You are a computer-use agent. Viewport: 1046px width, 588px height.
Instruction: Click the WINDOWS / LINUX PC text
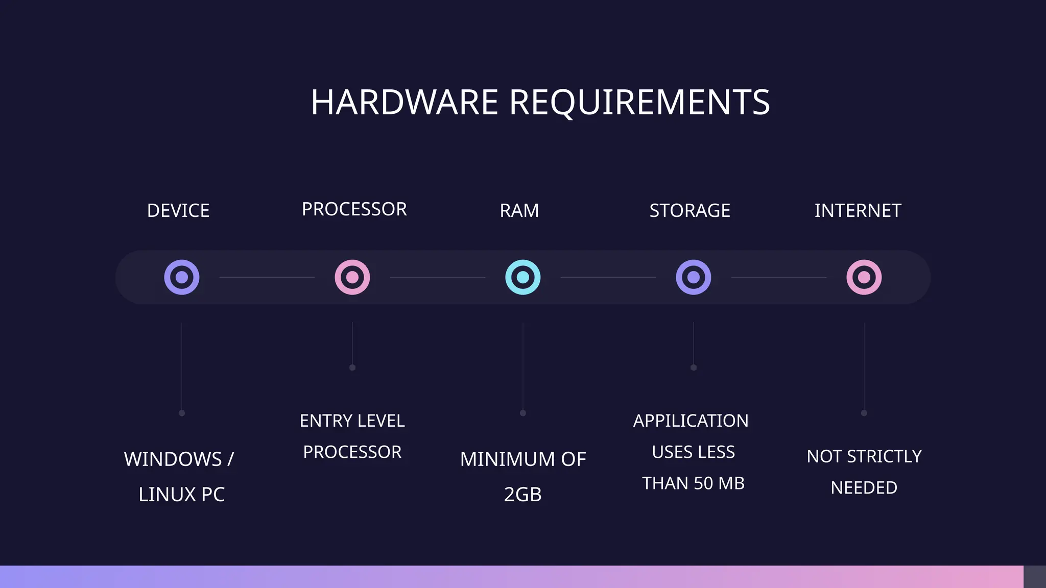(180, 477)
